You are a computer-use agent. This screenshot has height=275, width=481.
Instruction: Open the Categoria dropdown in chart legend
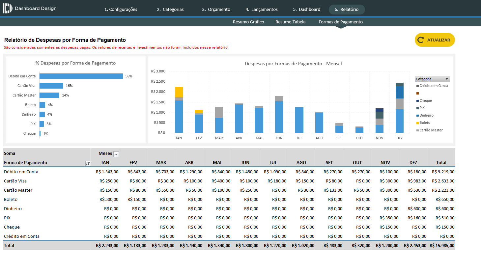447,79
